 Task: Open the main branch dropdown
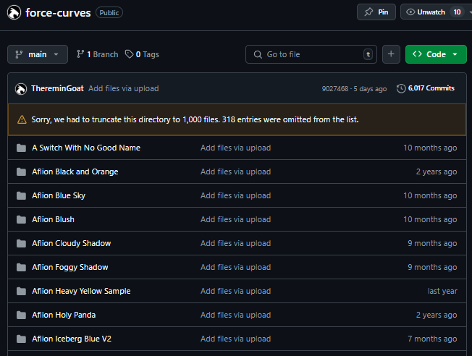[x=38, y=54]
